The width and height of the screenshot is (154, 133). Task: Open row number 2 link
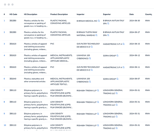coord(4,32)
